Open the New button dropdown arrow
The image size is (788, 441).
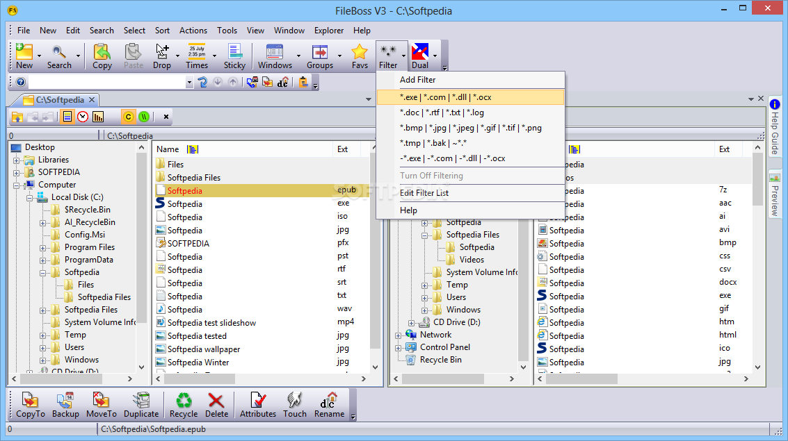[39, 56]
